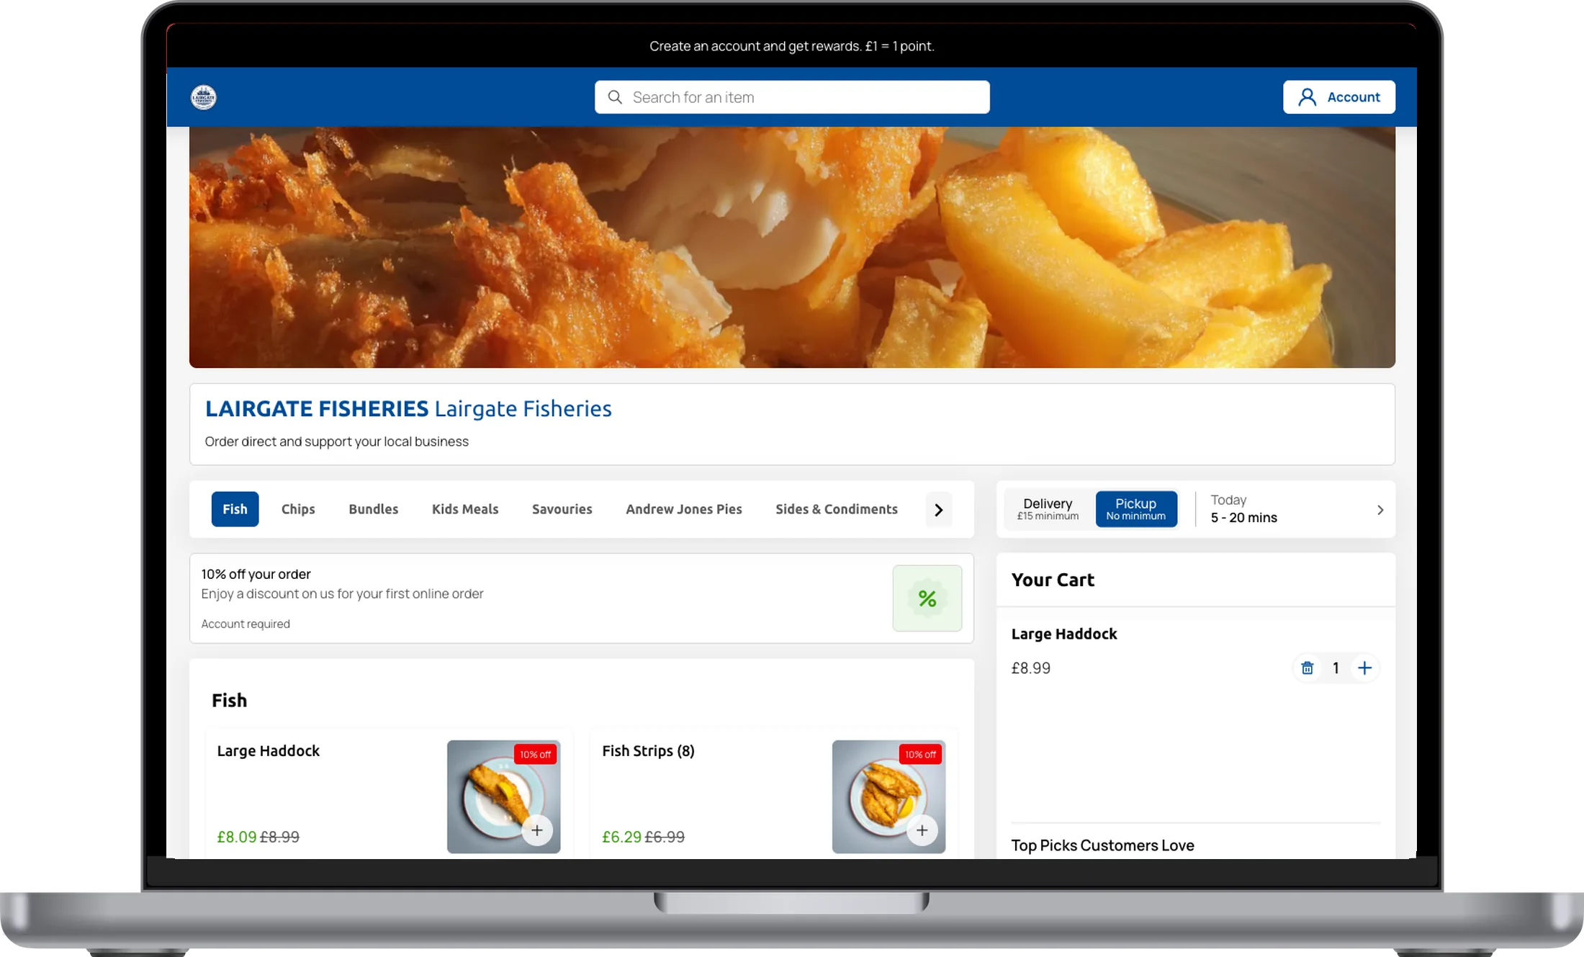Add Fish Strips (8) with plus icon
The height and width of the screenshot is (957, 1584).
pos(922,830)
